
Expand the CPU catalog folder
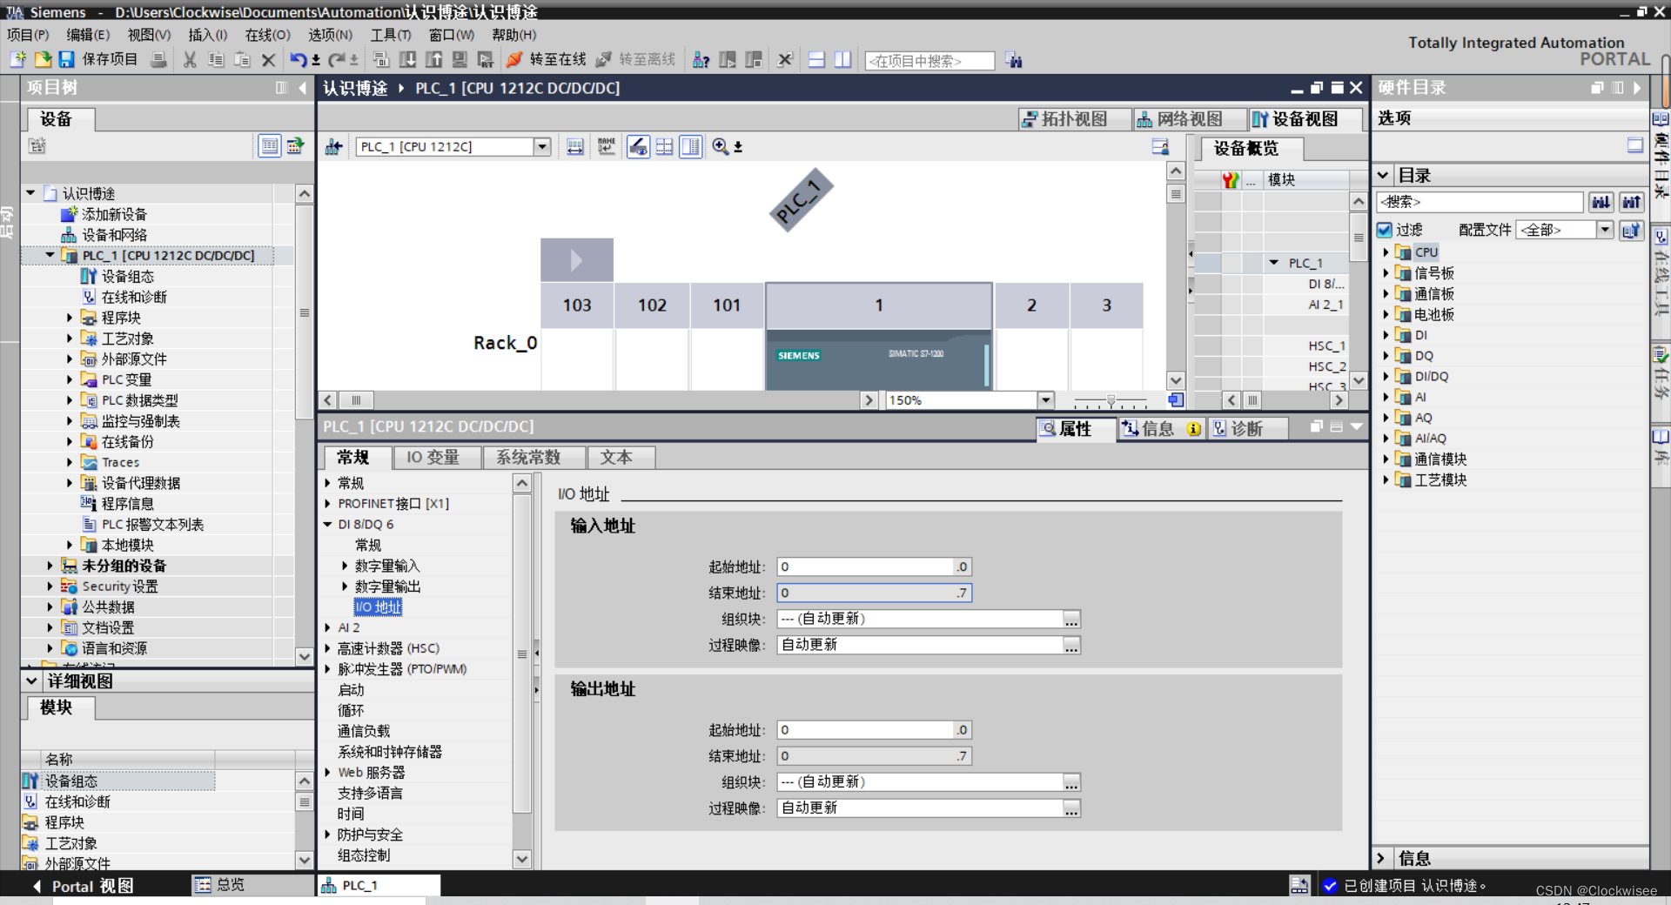pyautogui.click(x=1386, y=252)
